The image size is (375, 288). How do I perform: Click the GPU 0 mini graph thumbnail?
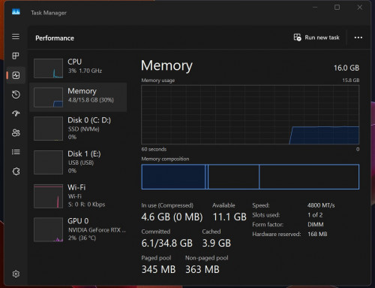click(x=48, y=229)
